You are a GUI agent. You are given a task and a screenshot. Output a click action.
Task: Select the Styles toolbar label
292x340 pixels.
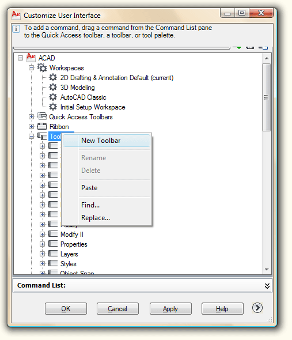point(69,264)
